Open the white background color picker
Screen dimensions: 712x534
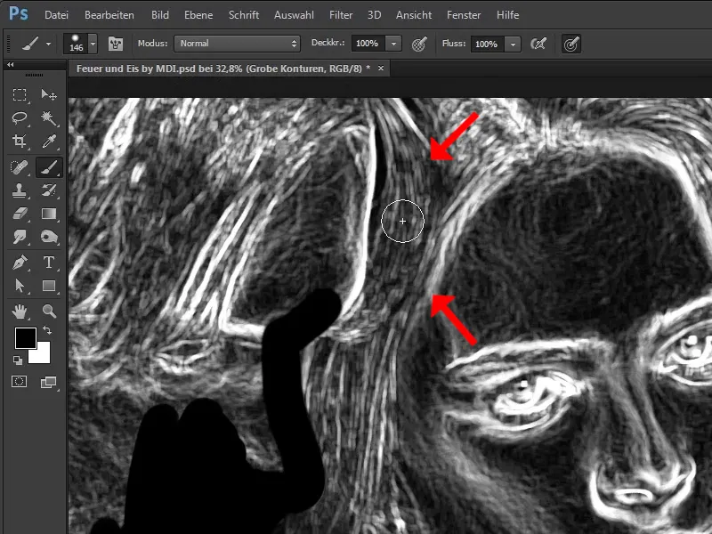(x=41, y=356)
